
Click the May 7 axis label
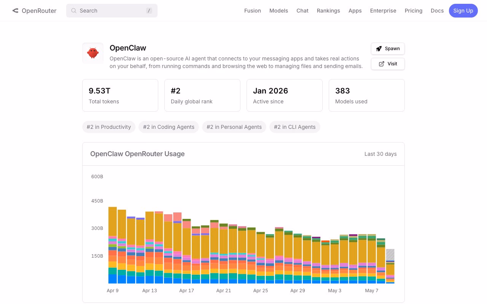point(372,291)
